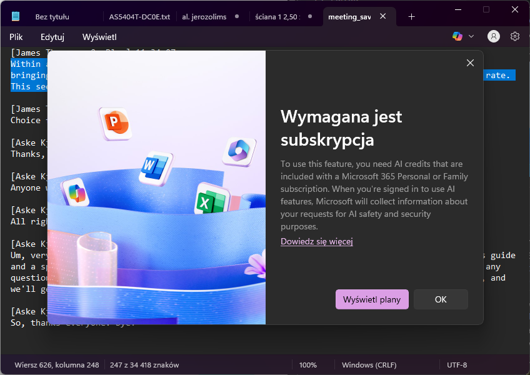Add a new tab with the plus icon
This screenshot has width=530, height=375.
tap(411, 17)
